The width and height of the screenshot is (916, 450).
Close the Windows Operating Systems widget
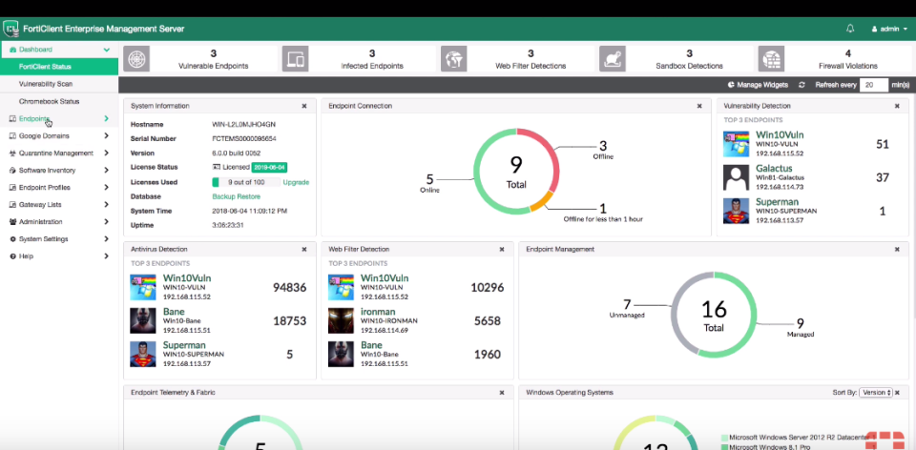coord(897,393)
